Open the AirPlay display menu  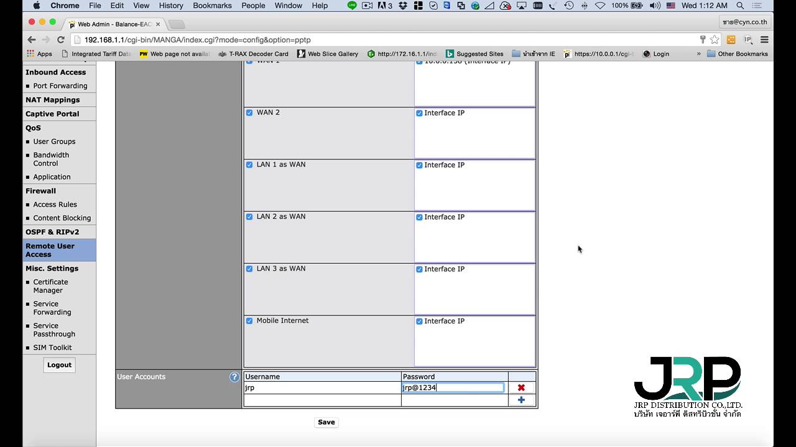point(521,6)
